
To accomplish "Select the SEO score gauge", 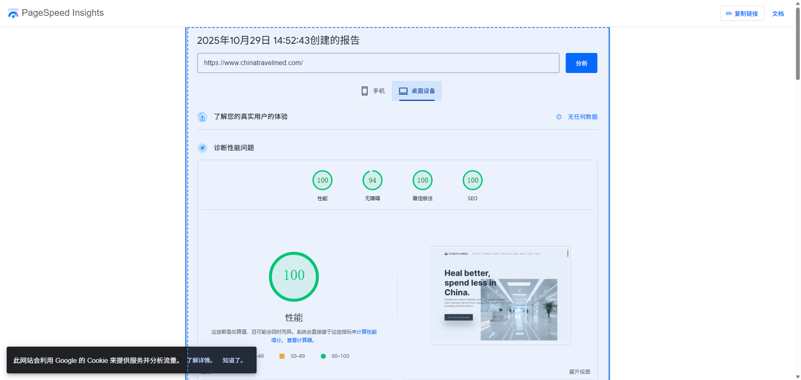I will (x=473, y=181).
